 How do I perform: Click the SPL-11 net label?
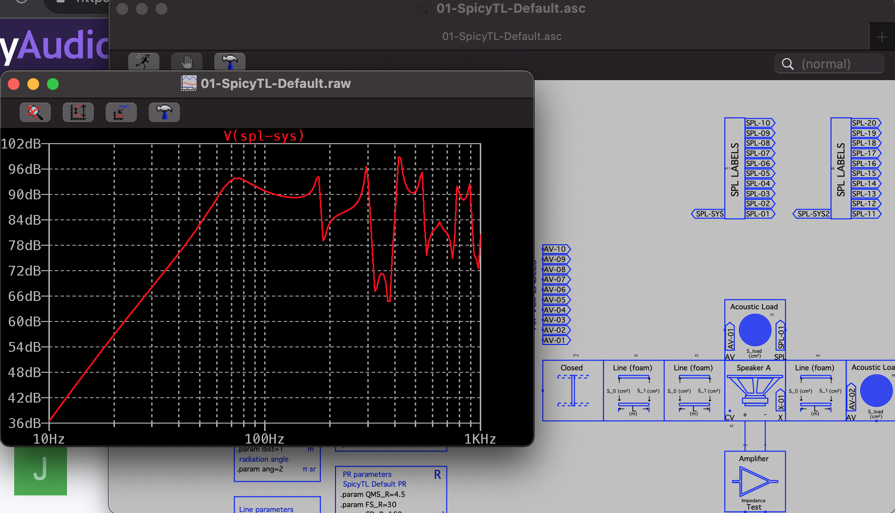866,214
